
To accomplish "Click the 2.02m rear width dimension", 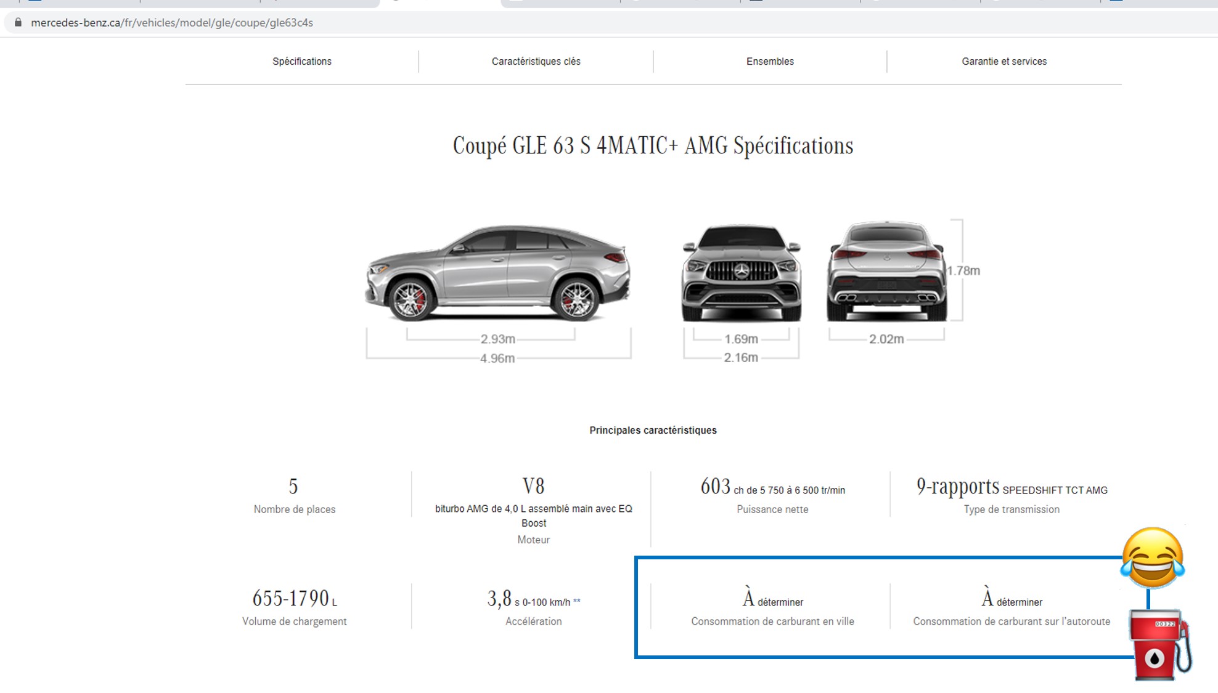I will tap(886, 339).
